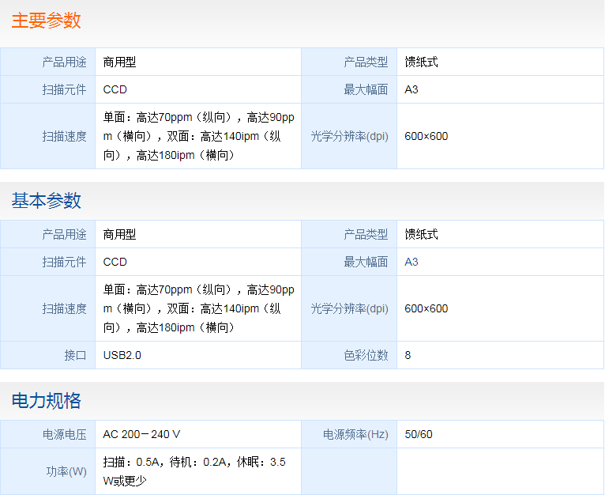Open the blue A3 link under 基本参数
Screen dimensions: 605x495
point(411,262)
